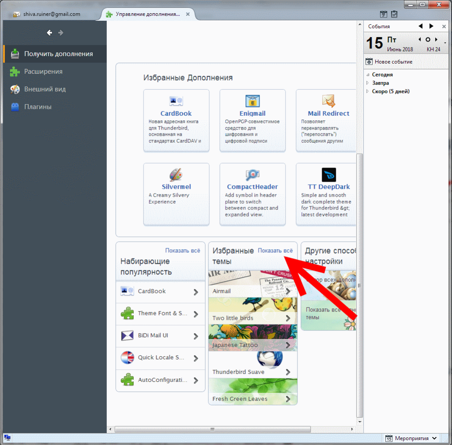Click the CardBook add-on icon

176,101
